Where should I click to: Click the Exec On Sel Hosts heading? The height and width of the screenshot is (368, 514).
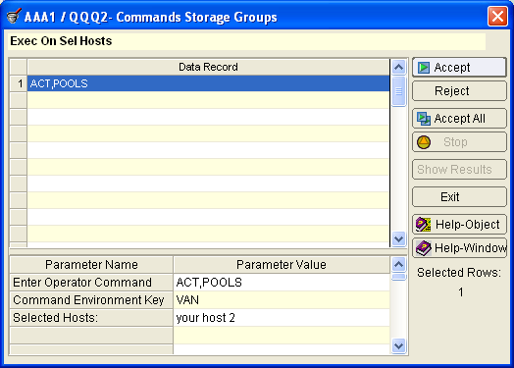[61, 41]
